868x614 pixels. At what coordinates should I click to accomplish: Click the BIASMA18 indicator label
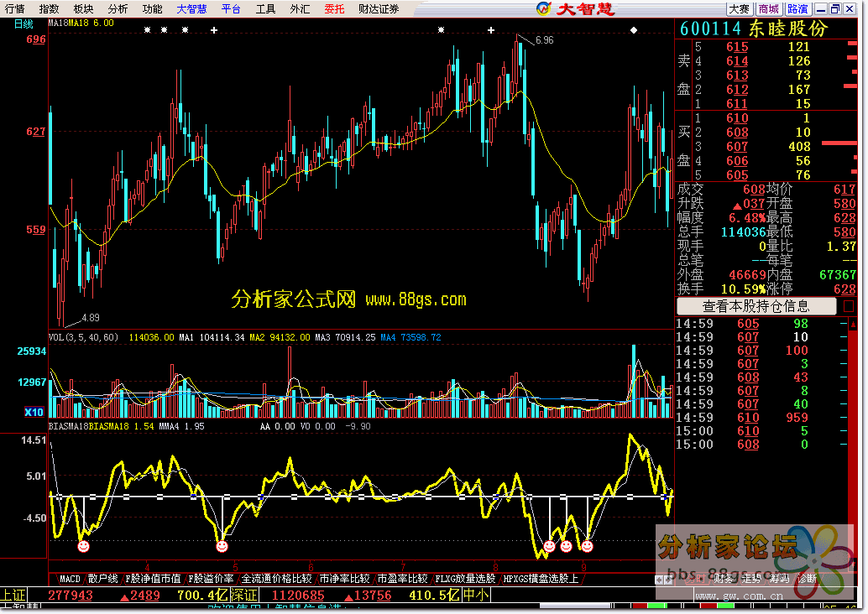click(68, 426)
